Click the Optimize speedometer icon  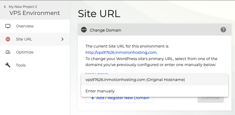pyautogui.click(x=8, y=52)
